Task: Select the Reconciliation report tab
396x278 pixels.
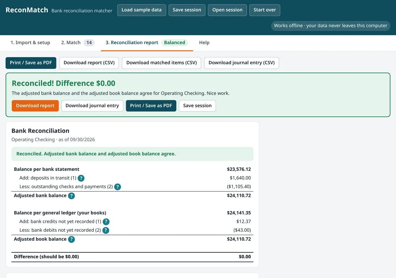Action: [x=147, y=43]
